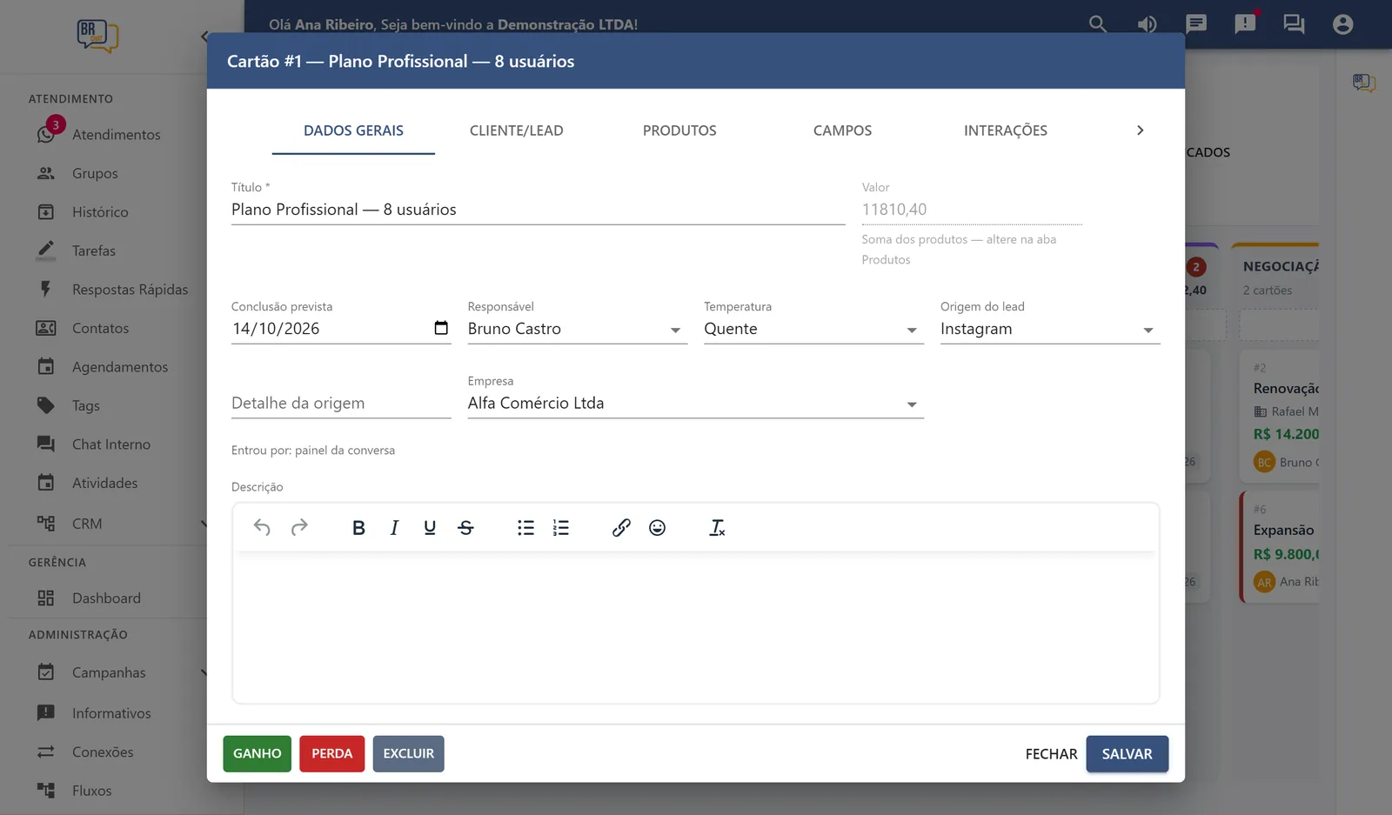Switch to the Produtos tab
The image size is (1392, 815).
(679, 130)
